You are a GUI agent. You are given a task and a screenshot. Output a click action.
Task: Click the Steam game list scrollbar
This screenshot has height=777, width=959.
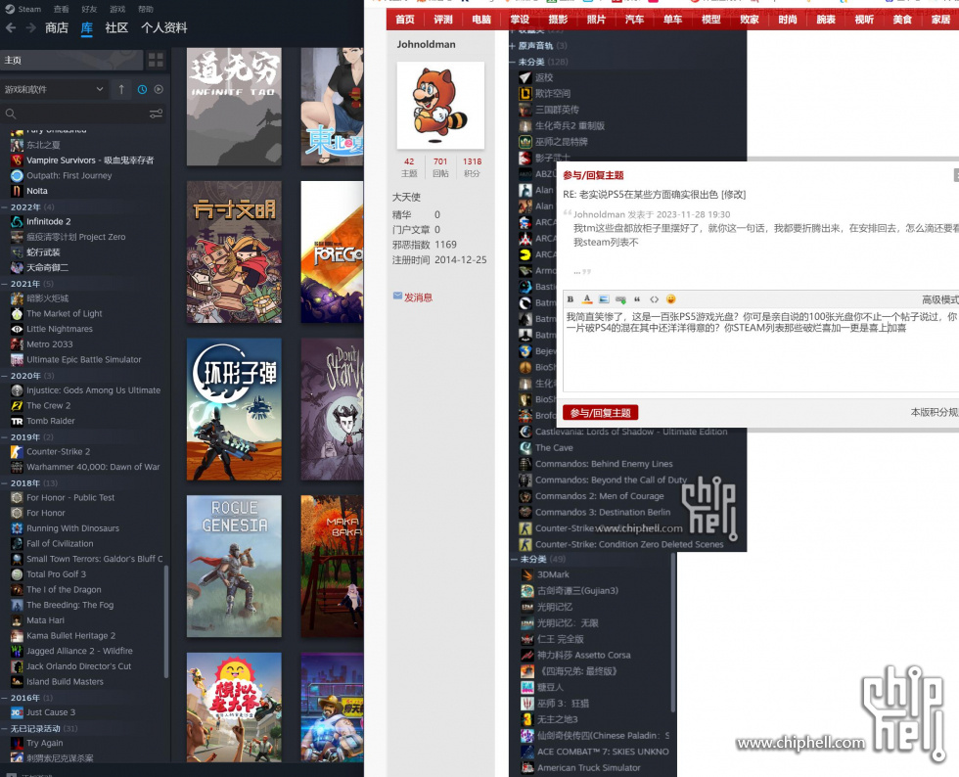point(165,621)
